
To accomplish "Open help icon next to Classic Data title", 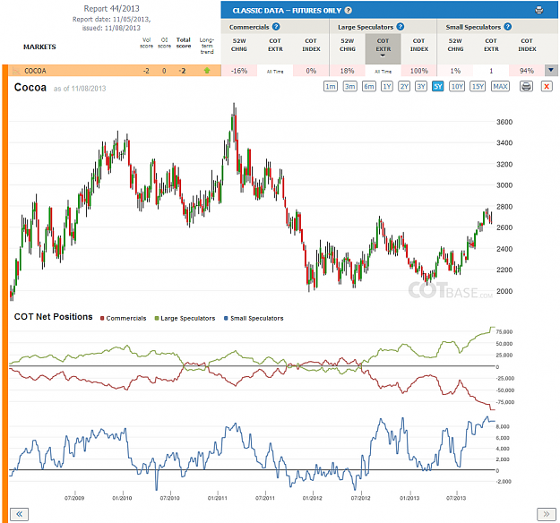I will 349,11.
